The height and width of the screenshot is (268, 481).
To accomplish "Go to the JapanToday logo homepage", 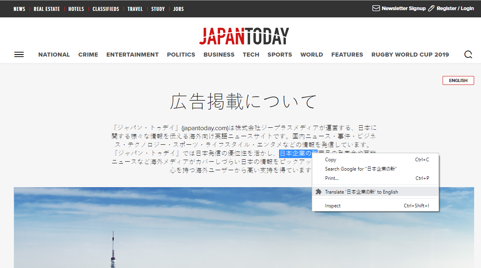I will (244, 36).
